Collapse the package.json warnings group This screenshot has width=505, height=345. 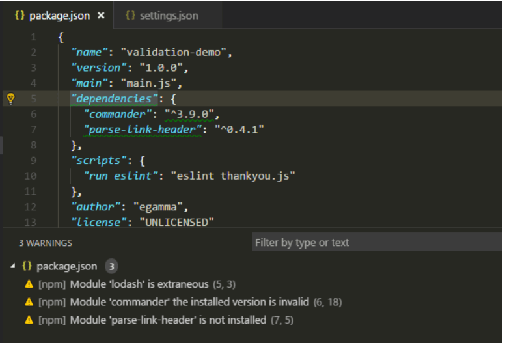(12, 266)
